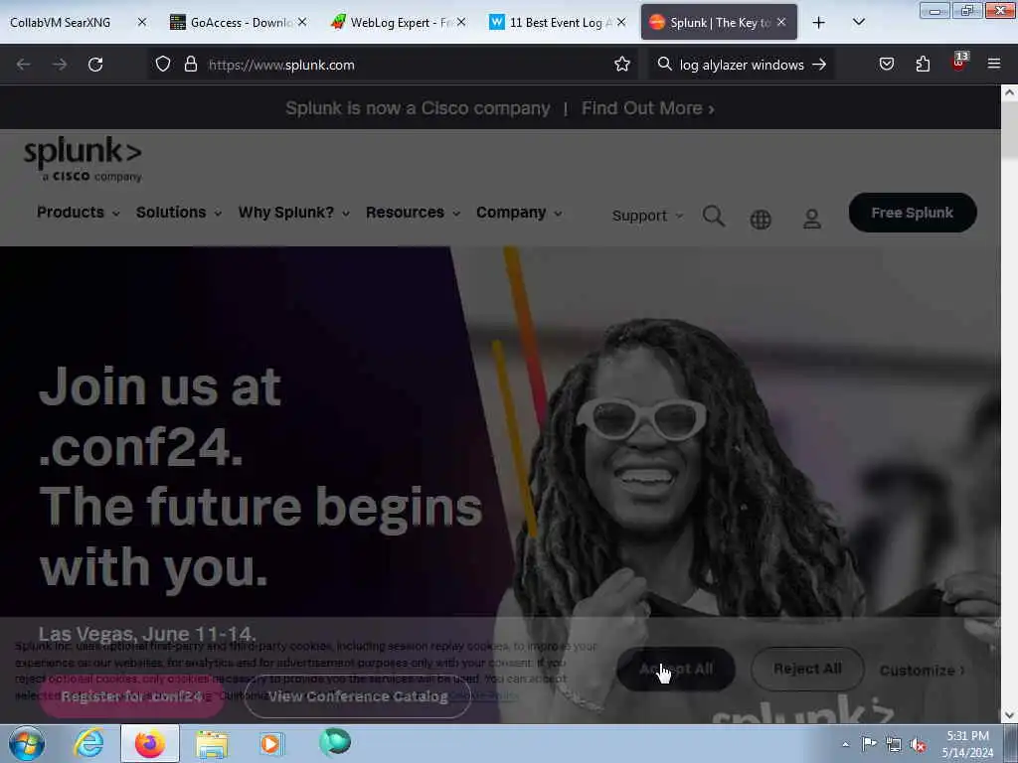Image resolution: width=1018 pixels, height=763 pixels.
Task: Click View Conference Catalog button
Action: 358,696
